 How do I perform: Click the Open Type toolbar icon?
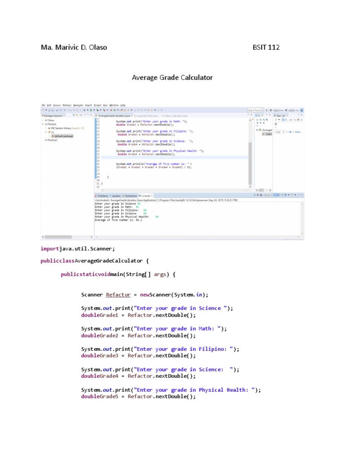[121, 110]
